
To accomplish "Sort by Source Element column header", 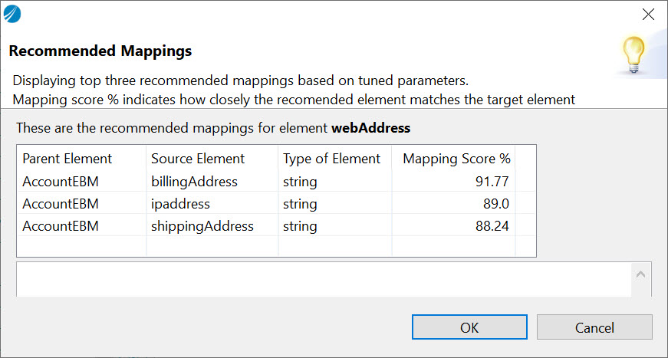I will [198, 159].
